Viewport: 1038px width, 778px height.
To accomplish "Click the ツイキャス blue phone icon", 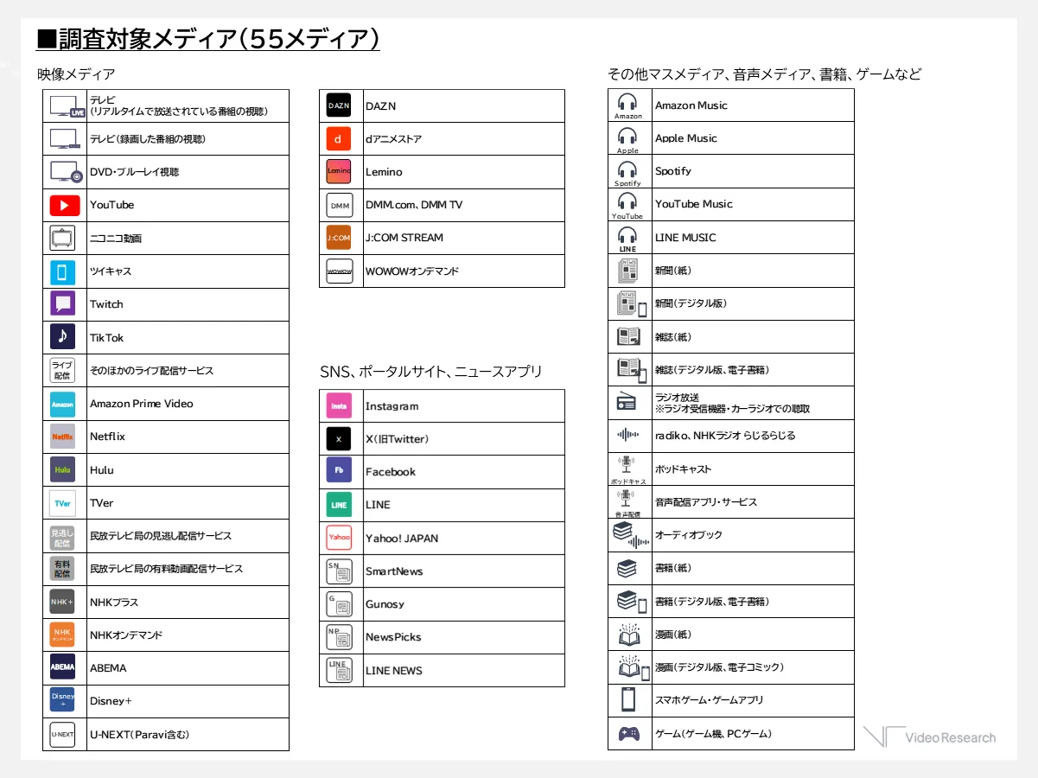I will 63,271.
